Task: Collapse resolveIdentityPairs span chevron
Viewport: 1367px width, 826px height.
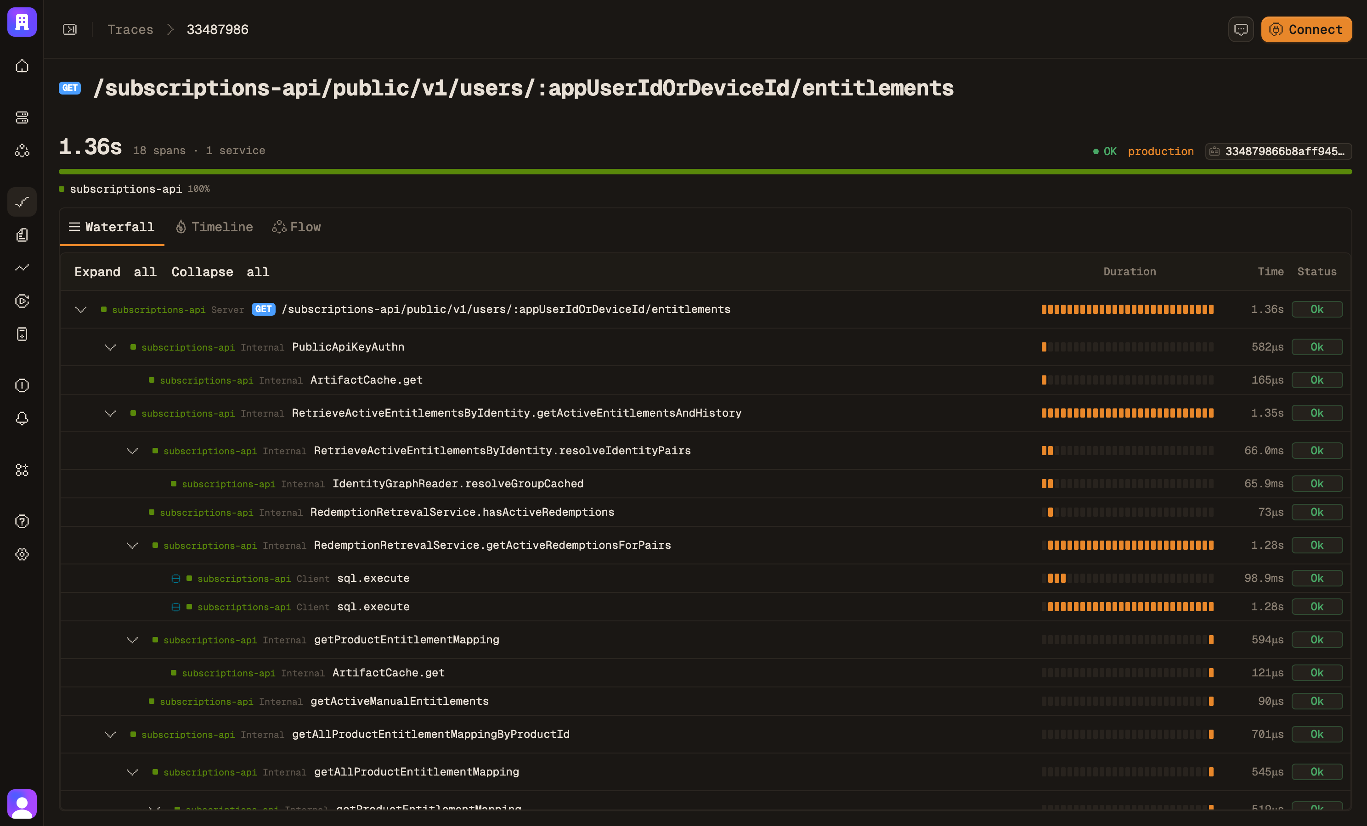Action: (132, 451)
